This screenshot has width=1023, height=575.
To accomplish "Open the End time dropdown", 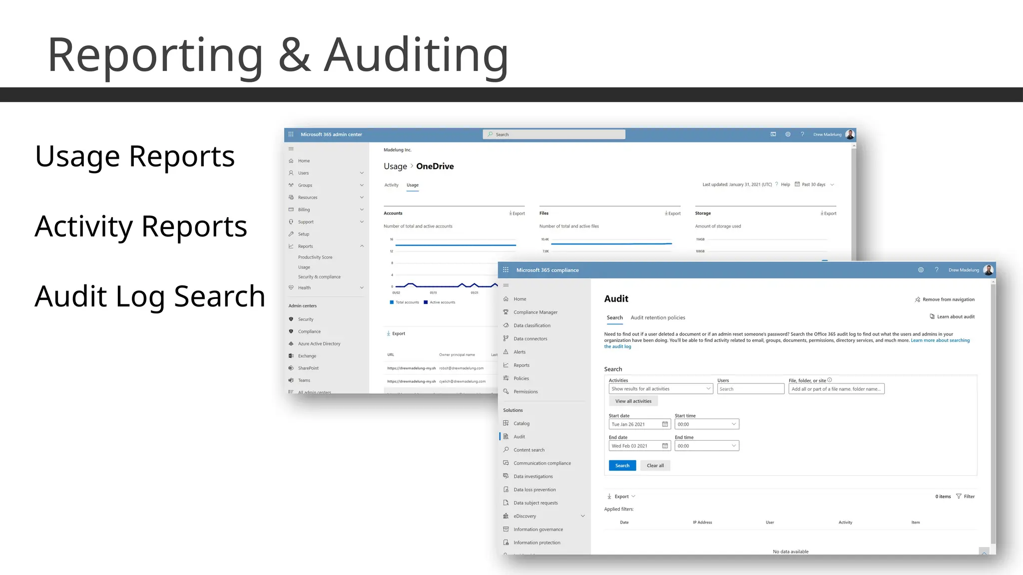I will (x=707, y=446).
